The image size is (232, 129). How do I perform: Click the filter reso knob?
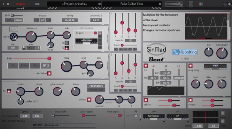point(84,65)
